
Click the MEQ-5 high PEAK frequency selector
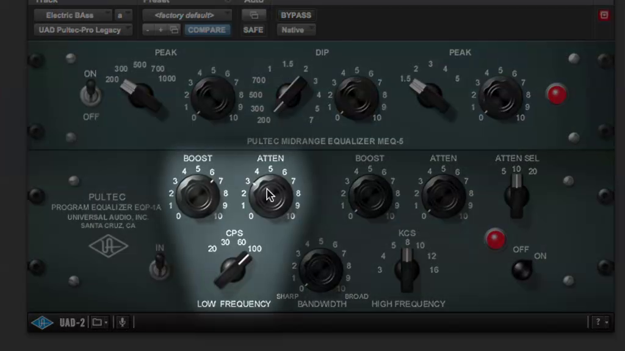point(430,96)
